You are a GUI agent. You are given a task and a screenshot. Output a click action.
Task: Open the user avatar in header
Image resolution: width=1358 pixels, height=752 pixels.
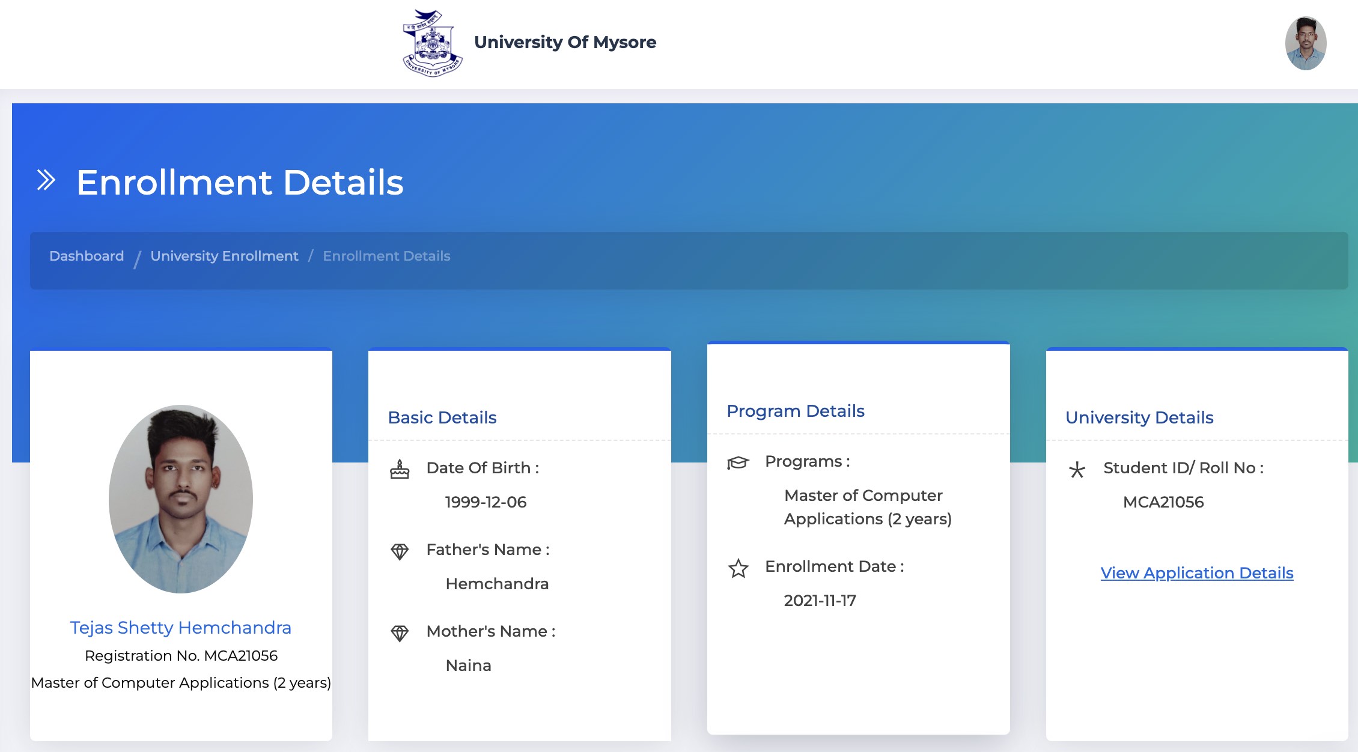coord(1306,43)
